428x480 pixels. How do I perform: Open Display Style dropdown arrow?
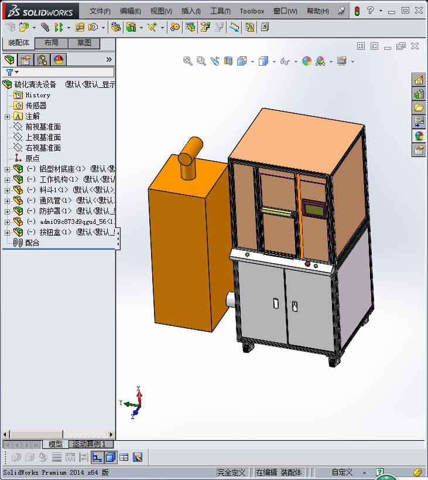point(274,62)
